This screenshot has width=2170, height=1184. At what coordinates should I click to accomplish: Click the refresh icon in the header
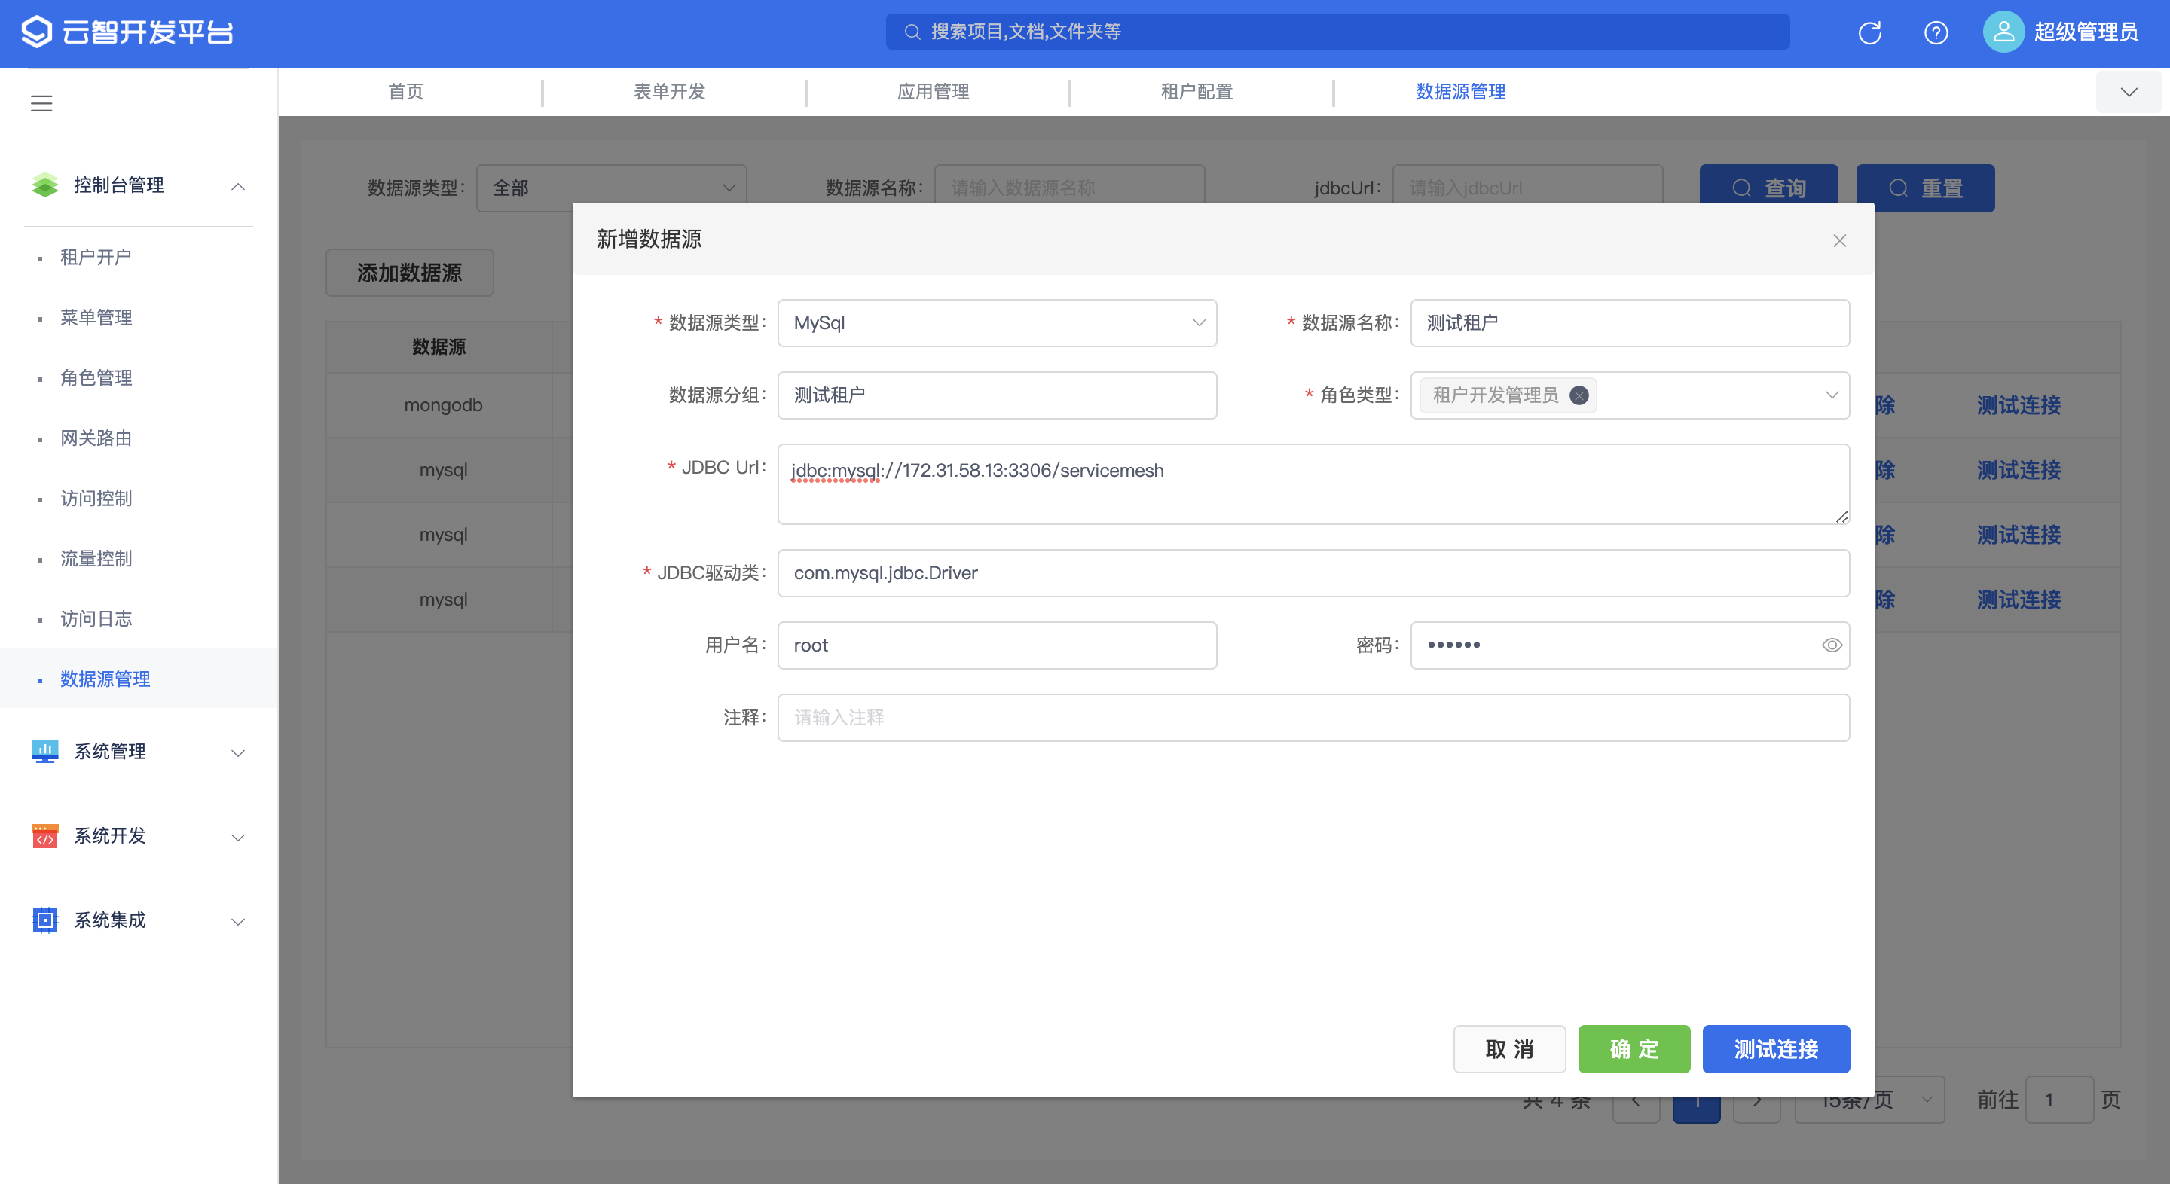pyautogui.click(x=1869, y=33)
